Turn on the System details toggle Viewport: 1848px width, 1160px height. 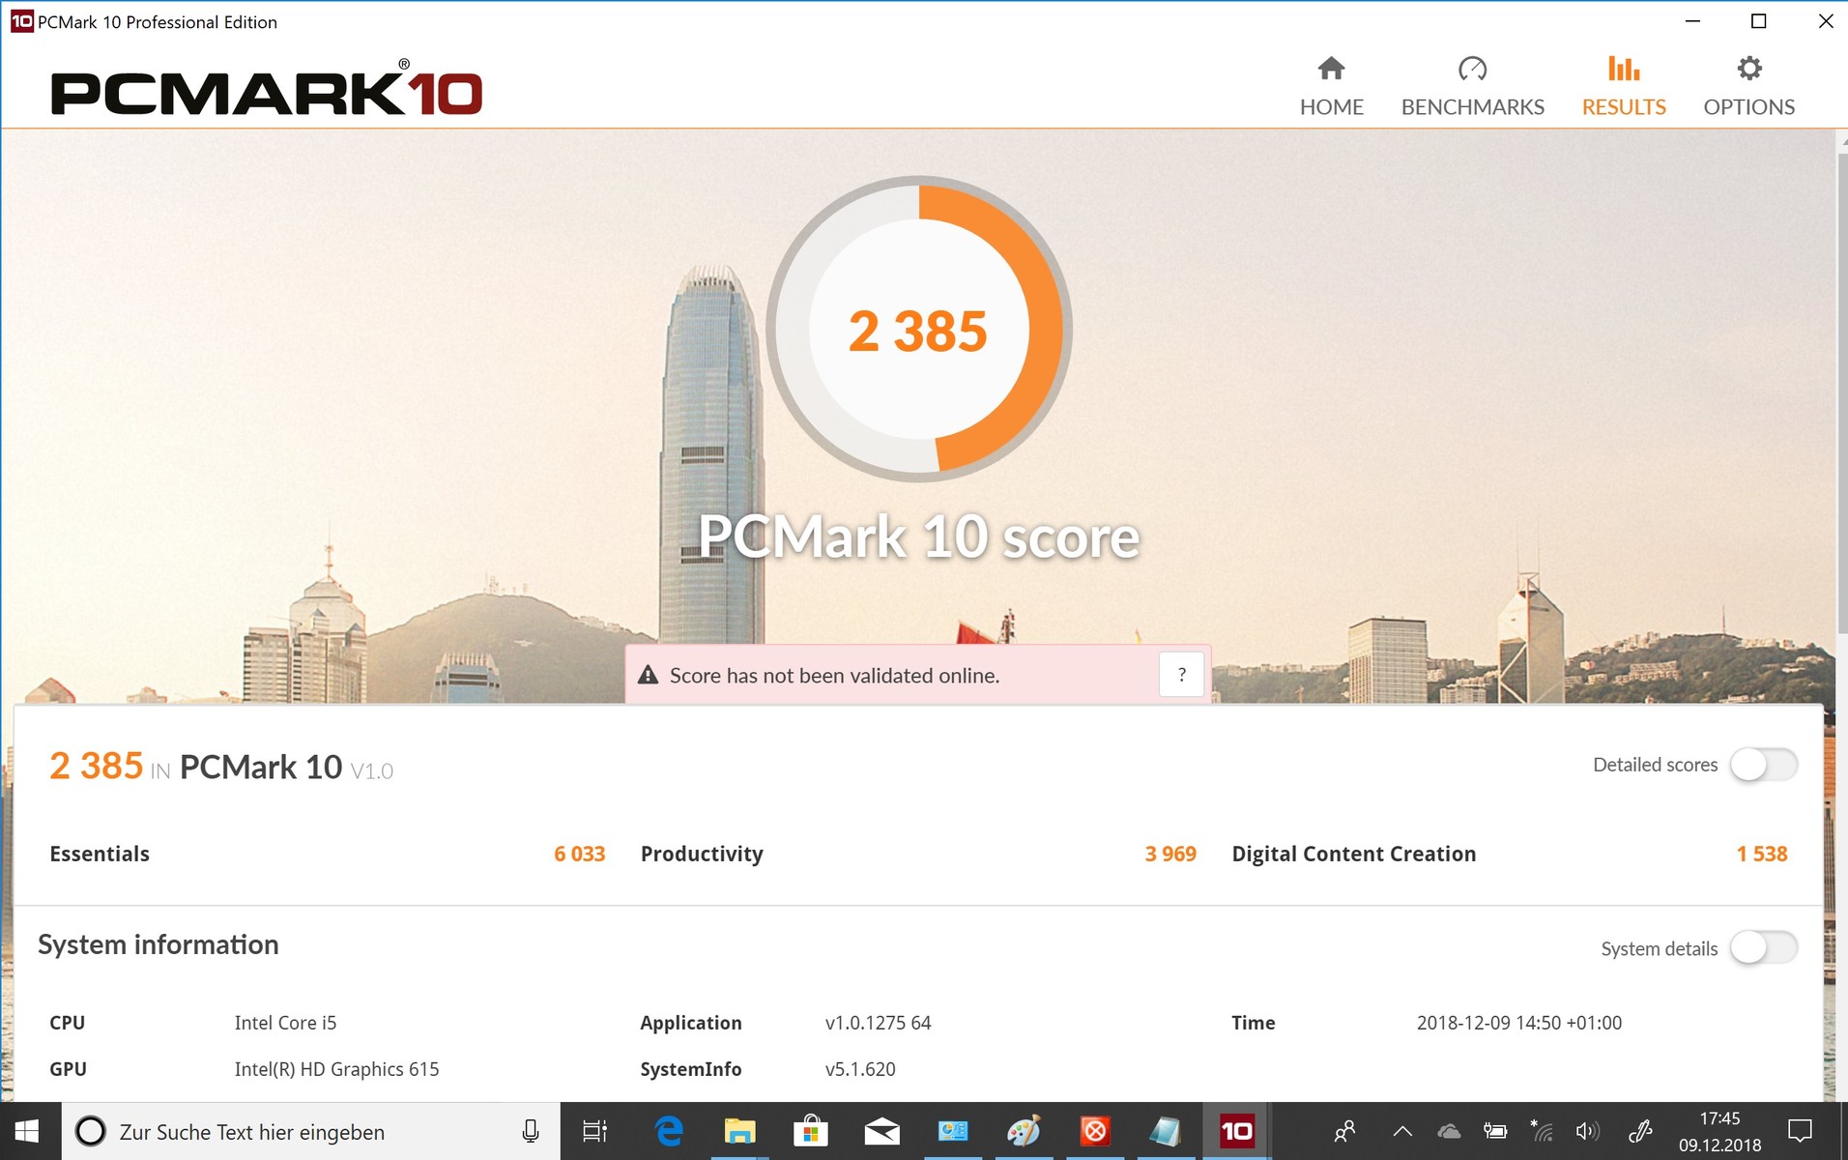(x=1763, y=948)
